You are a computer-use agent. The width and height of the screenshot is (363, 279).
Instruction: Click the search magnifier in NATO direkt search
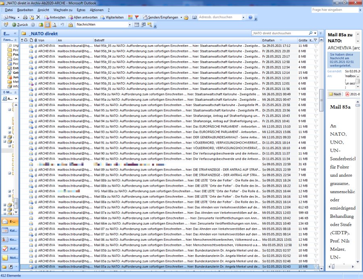click(x=311, y=33)
